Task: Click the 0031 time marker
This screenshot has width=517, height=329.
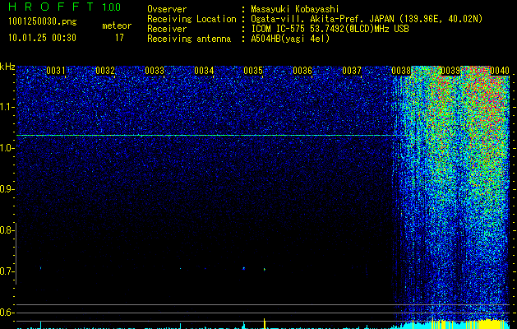Action: [56, 71]
